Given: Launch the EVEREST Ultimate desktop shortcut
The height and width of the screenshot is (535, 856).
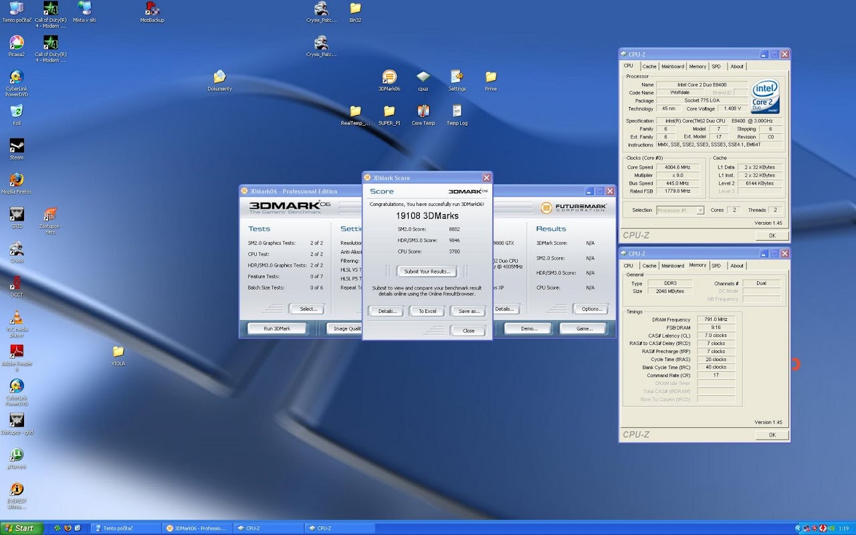Looking at the screenshot, I should pyautogui.click(x=17, y=494).
